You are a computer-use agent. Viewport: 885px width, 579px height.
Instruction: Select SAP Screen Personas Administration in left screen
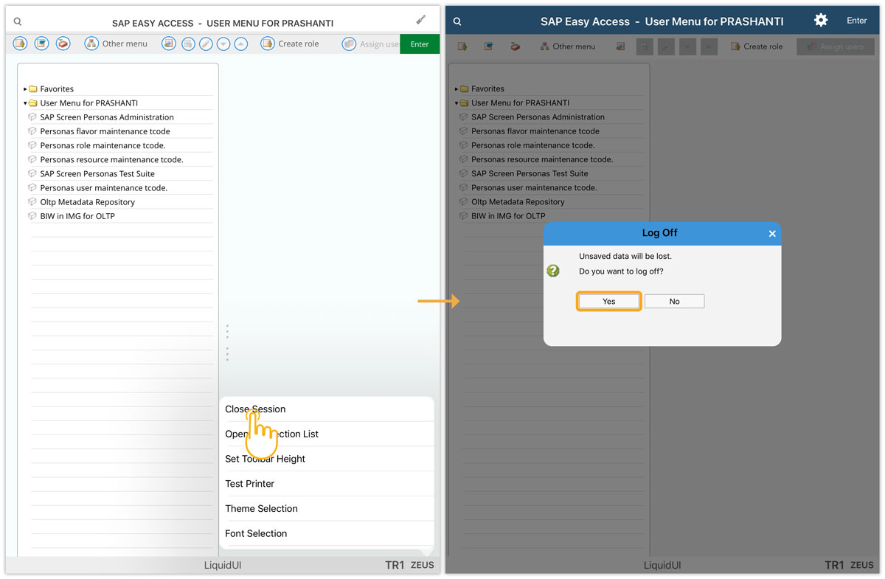pyautogui.click(x=107, y=117)
